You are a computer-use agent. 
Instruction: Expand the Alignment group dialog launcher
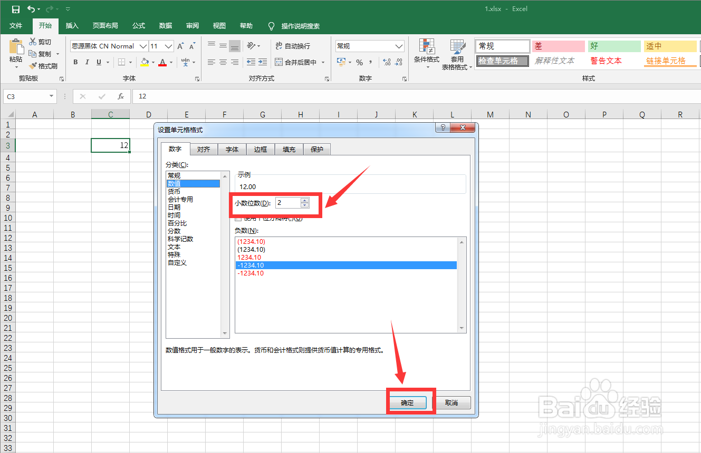point(327,78)
